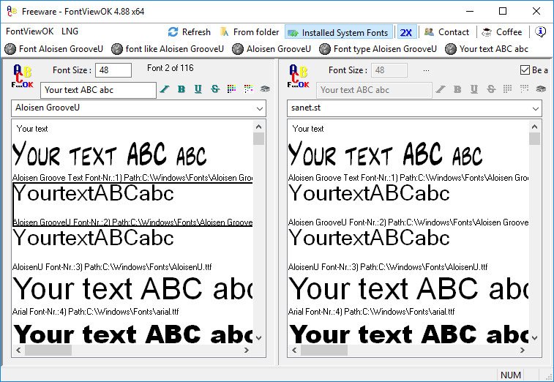This screenshot has height=382, width=554.
Task: Click the NUM status bar indicator
Action: click(511, 375)
